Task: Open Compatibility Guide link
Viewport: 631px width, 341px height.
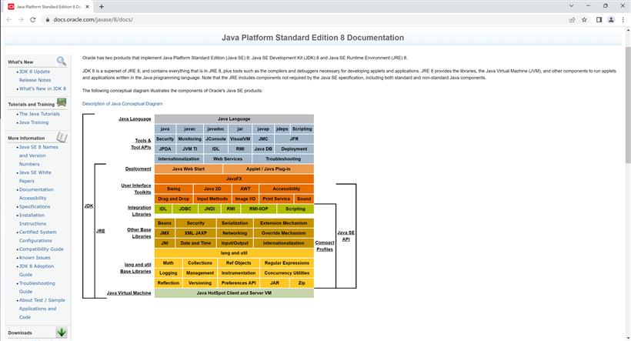Action: [x=41, y=249]
